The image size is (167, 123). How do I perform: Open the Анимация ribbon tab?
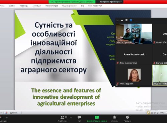point(37,6)
